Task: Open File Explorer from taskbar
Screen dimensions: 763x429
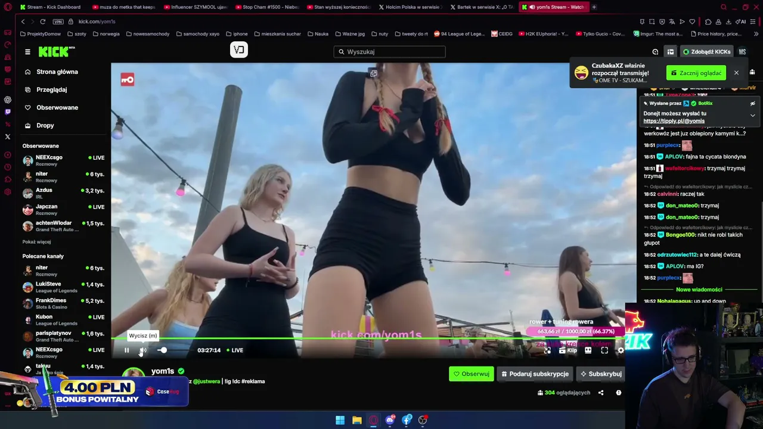Action: pyautogui.click(x=356, y=420)
